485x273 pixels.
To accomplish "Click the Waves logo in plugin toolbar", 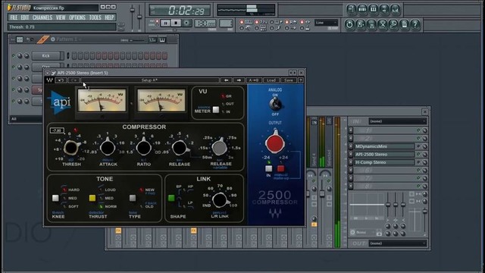I will (49, 80).
